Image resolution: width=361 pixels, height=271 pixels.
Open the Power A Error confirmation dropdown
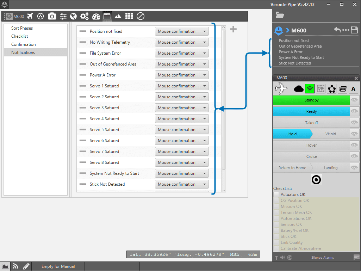[x=182, y=75]
